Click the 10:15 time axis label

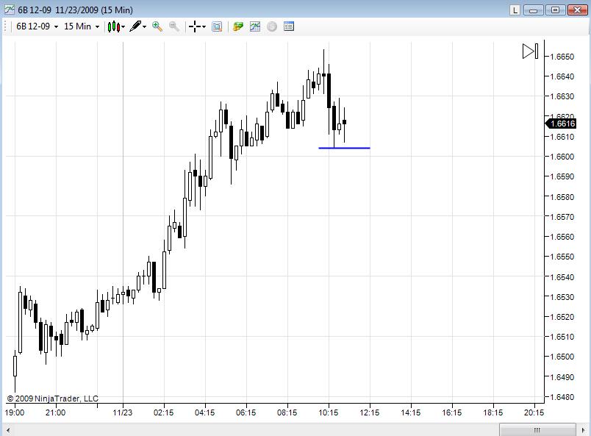pyautogui.click(x=329, y=412)
